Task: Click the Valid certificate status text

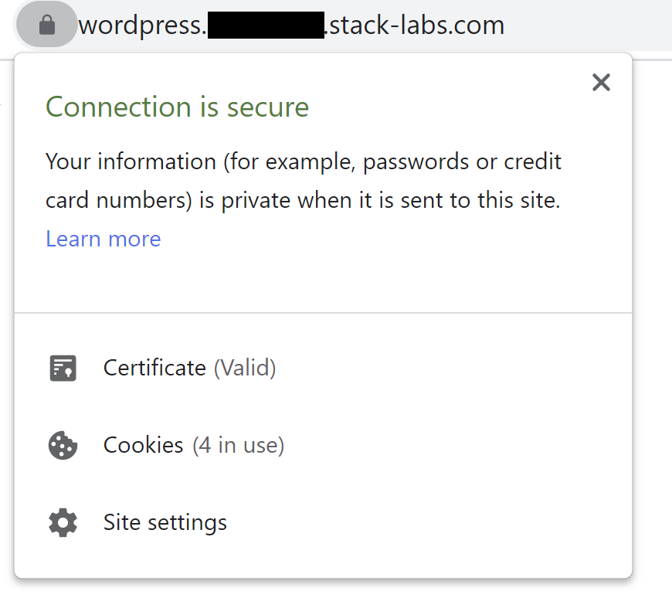Action: pos(246,368)
